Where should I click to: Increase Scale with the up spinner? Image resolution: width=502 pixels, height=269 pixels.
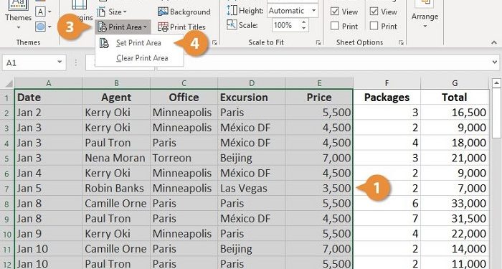304,22
